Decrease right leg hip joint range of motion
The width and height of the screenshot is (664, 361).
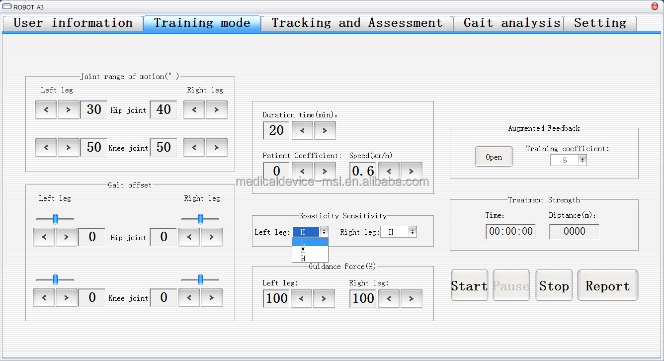(x=194, y=110)
